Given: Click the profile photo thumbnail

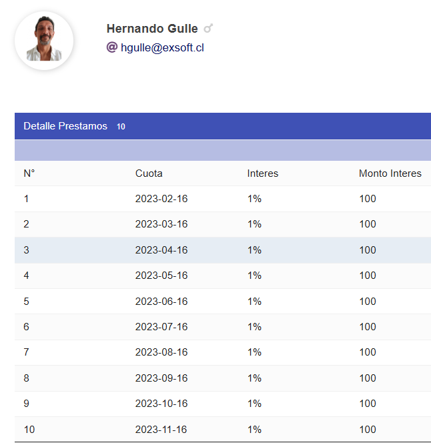Looking at the screenshot, I should point(44,41).
